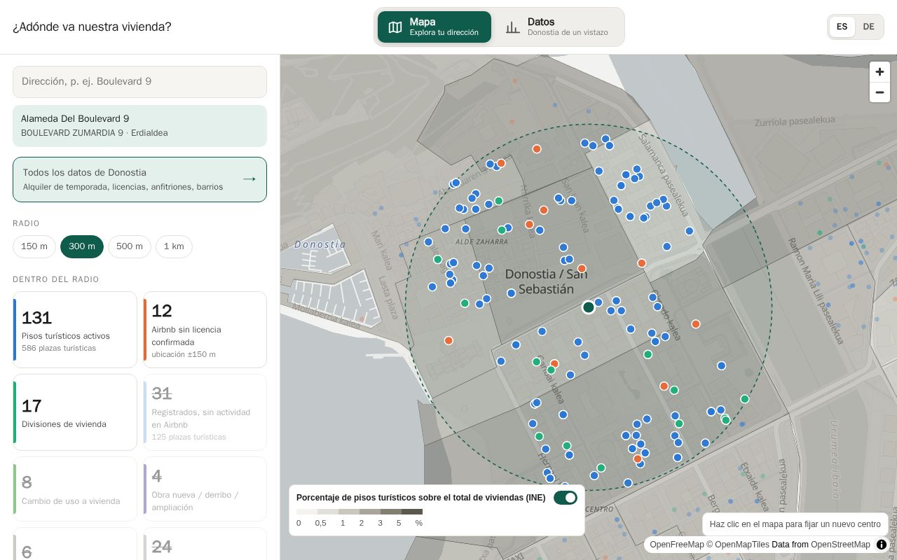Click the Donostia / San Sebastián map label
Image resolution: width=897 pixels, height=560 pixels.
point(547,281)
